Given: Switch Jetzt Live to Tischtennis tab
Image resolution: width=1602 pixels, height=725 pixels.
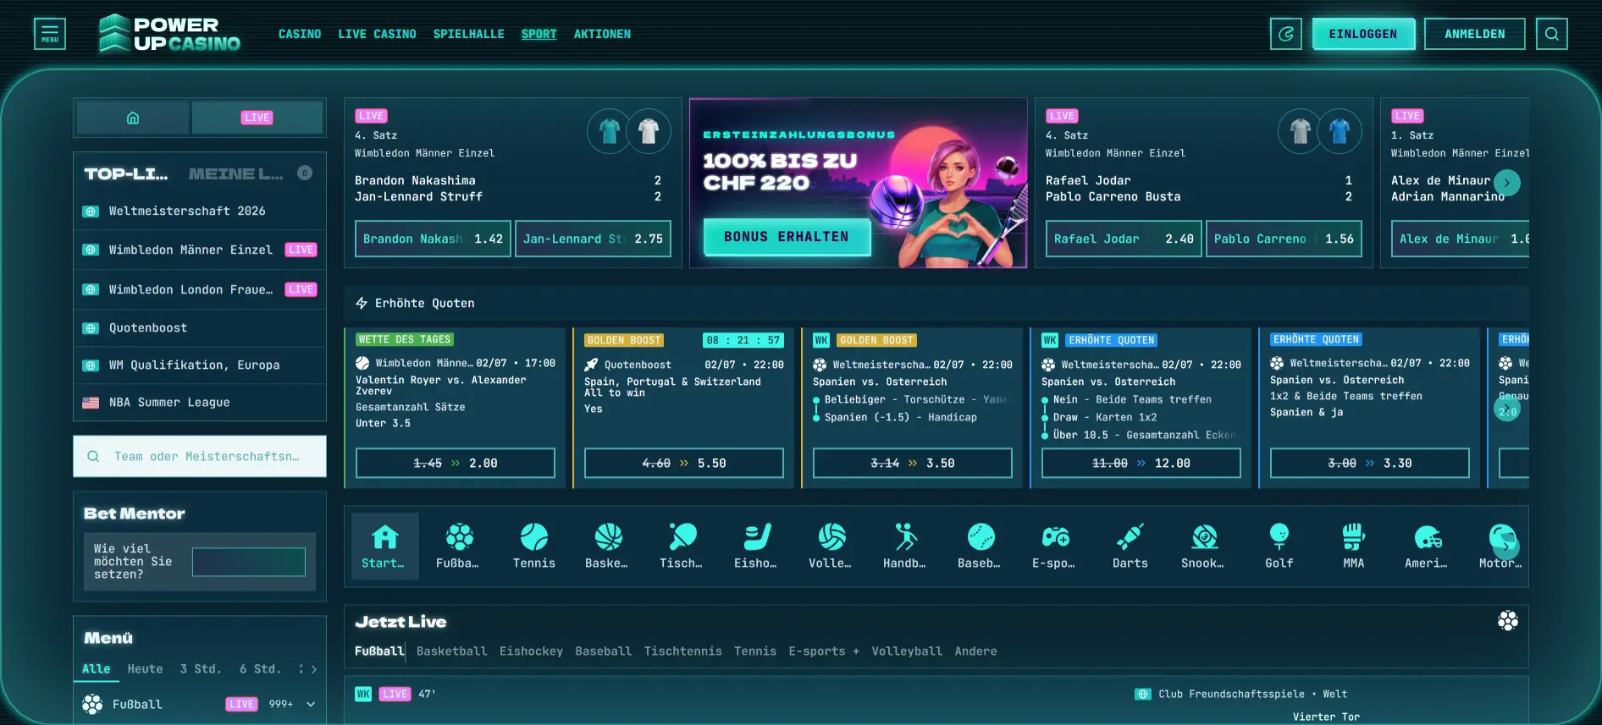Looking at the screenshot, I should click(x=682, y=651).
